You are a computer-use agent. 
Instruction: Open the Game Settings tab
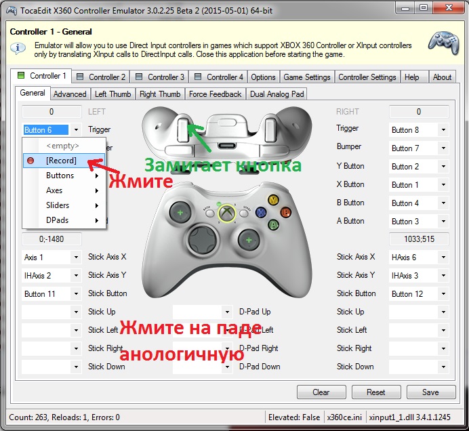tap(307, 77)
